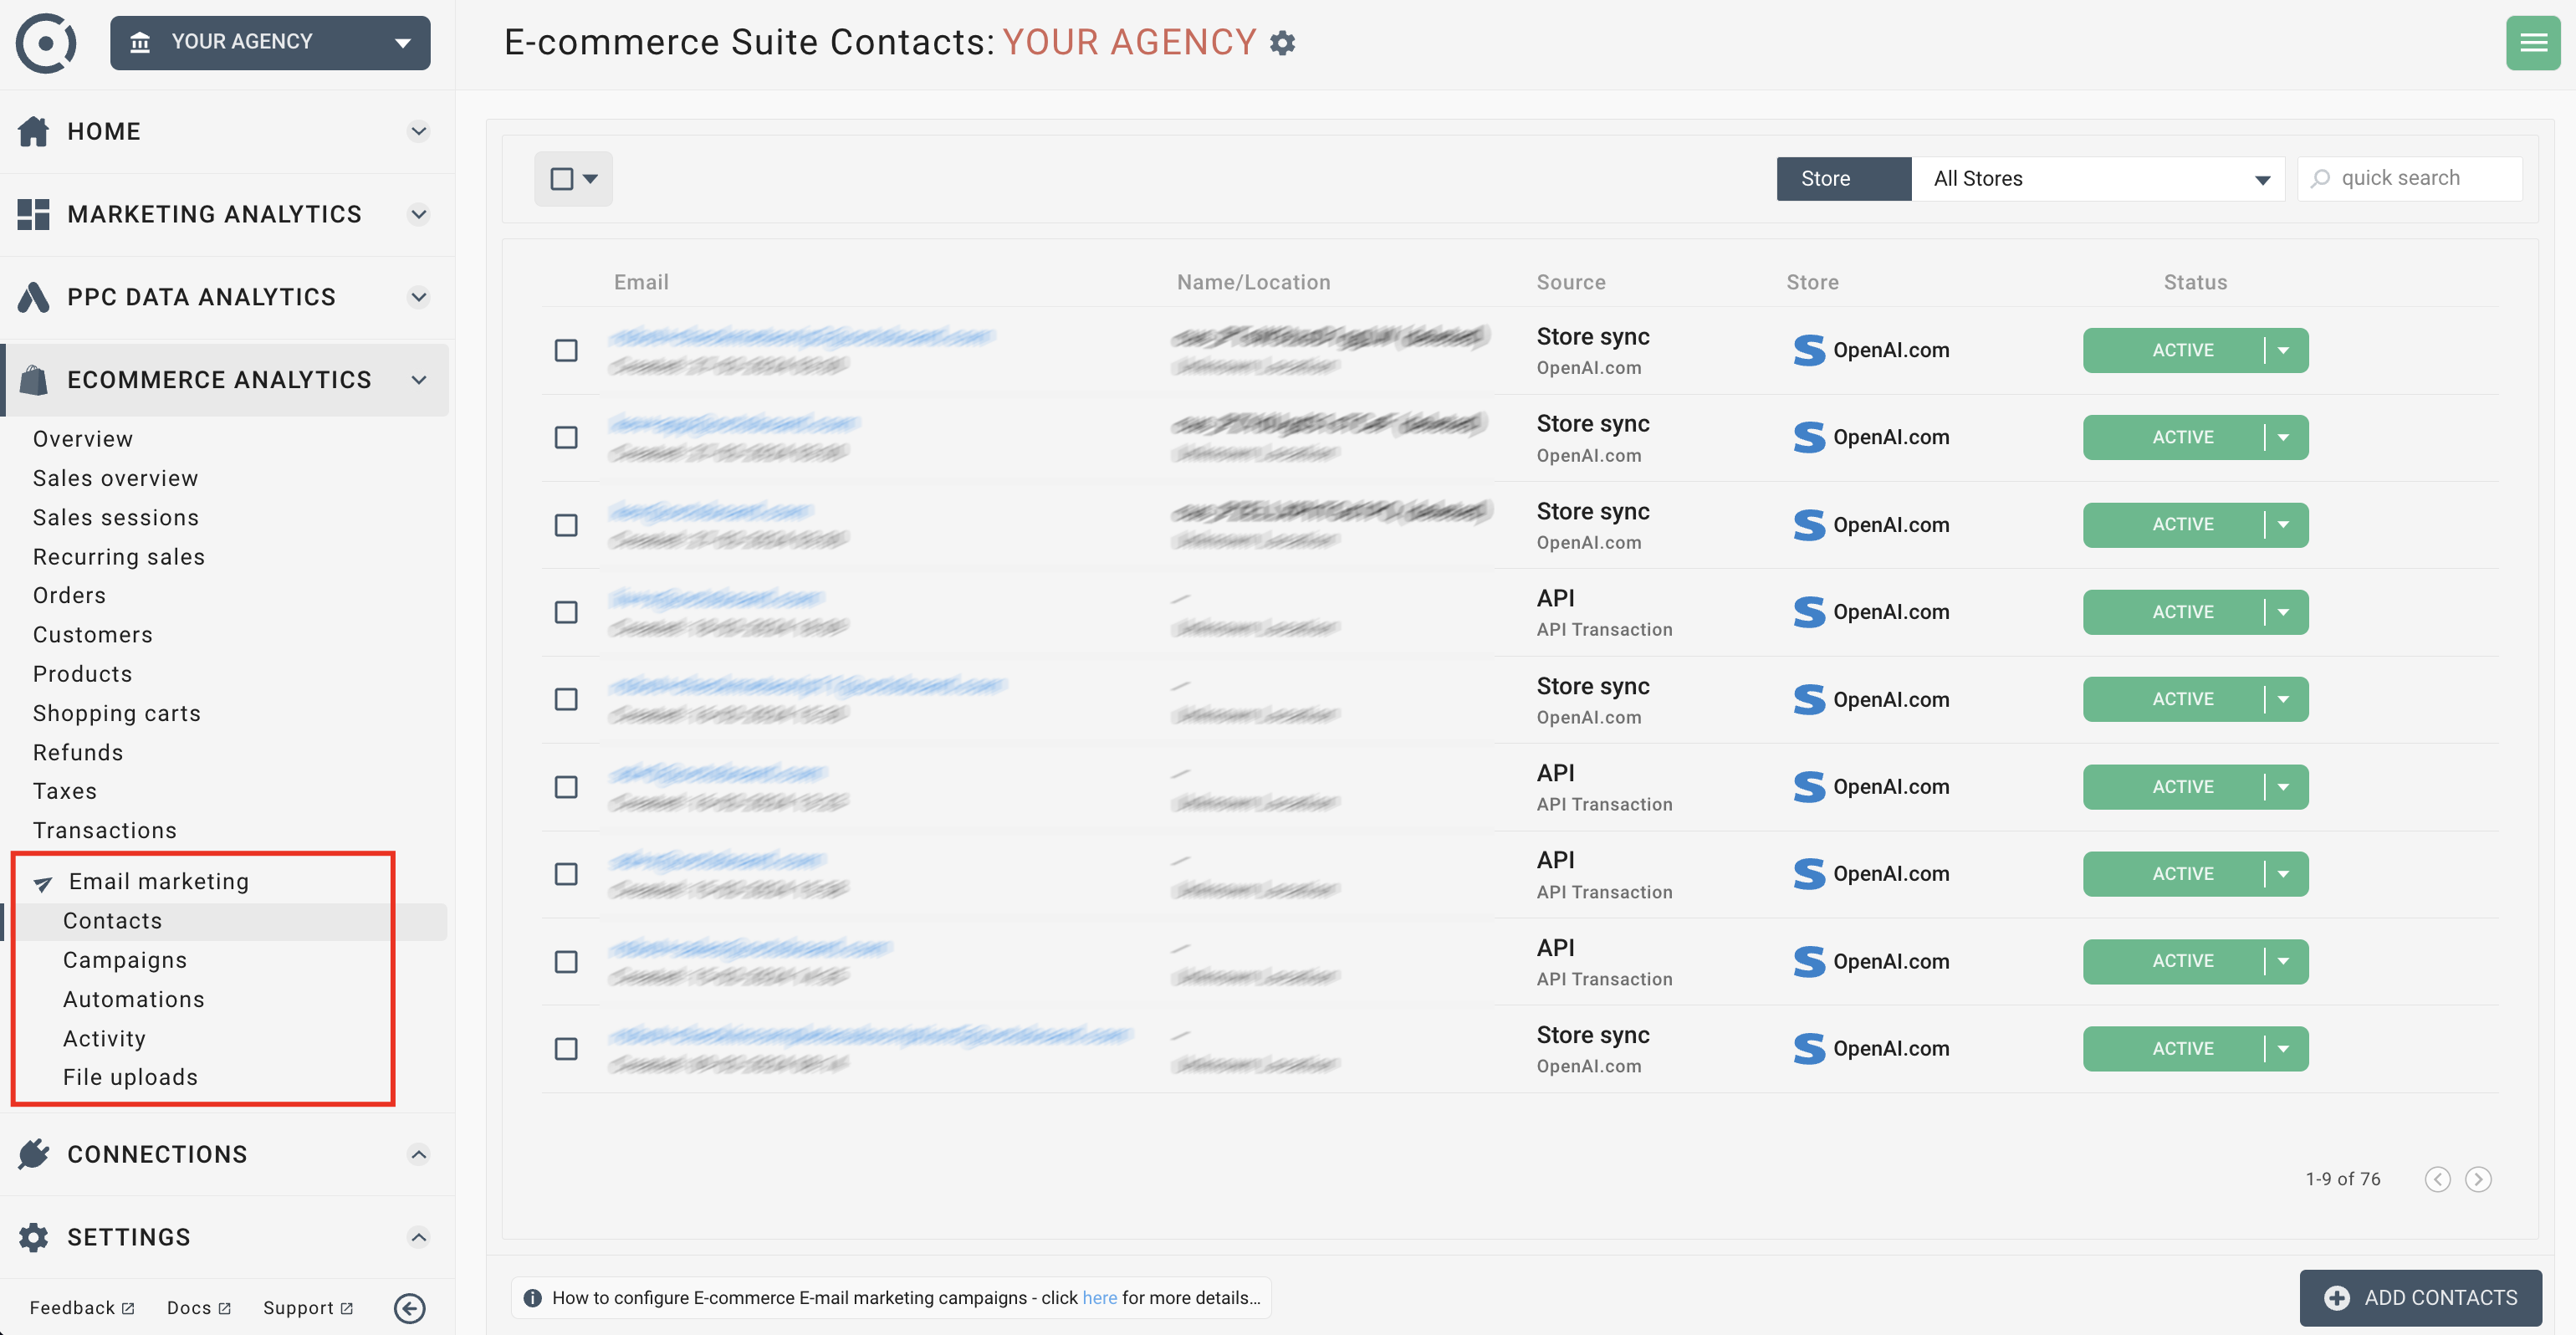The width and height of the screenshot is (2576, 1335).
Task: Open the File uploads submenu item
Action: coord(130,1077)
